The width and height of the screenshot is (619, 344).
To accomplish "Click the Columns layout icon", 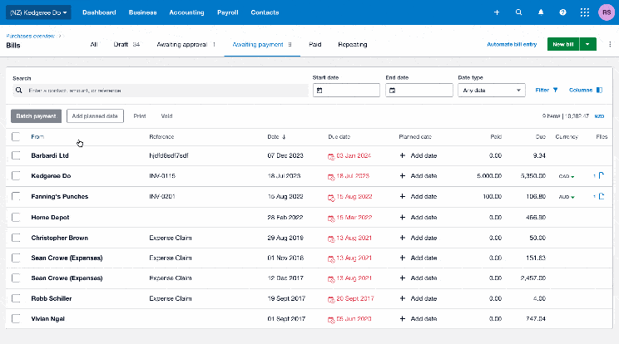I will pyautogui.click(x=599, y=91).
